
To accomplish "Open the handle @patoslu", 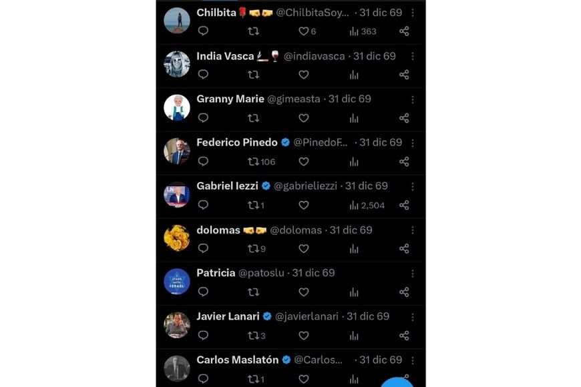I will [x=261, y=273].
